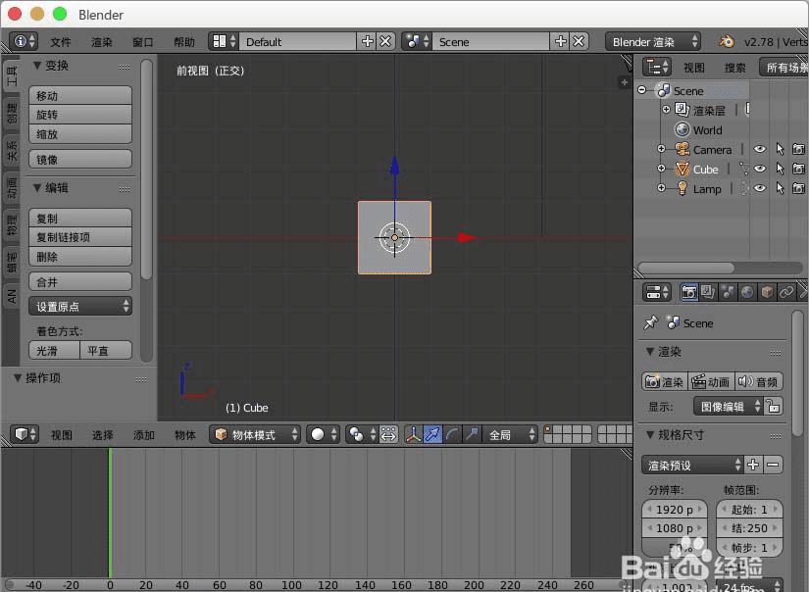Viewport: 809px width, 592px height.
Task: Click the lock icon next to 图像编辑
Action: (774, 407)
